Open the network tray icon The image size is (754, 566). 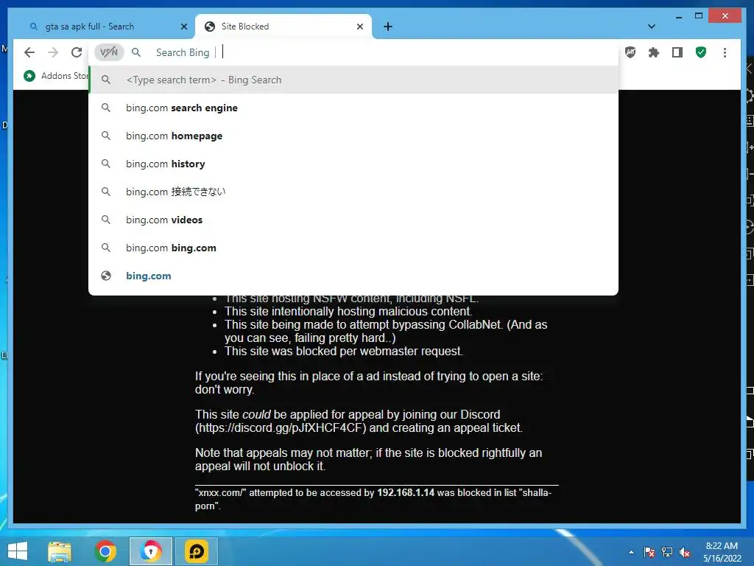667,552
